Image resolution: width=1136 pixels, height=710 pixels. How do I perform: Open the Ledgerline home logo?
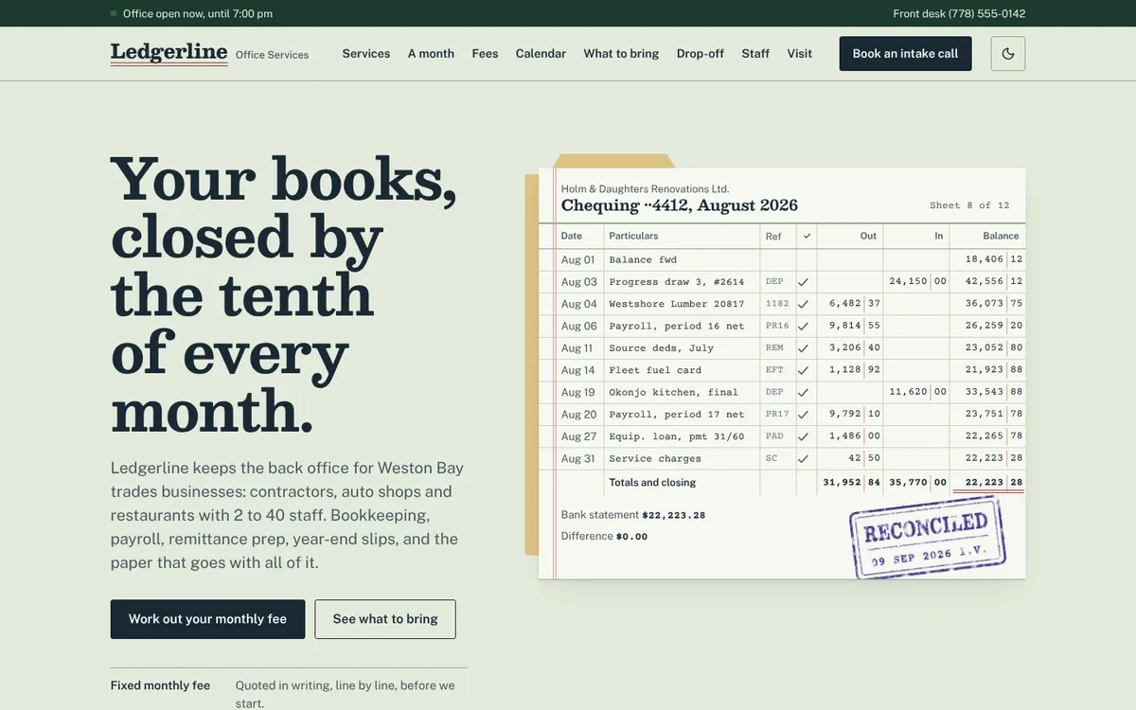coord(169,53)
